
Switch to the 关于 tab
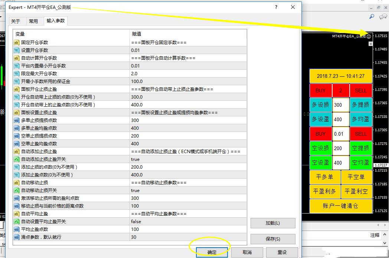(x=16, y=21)
